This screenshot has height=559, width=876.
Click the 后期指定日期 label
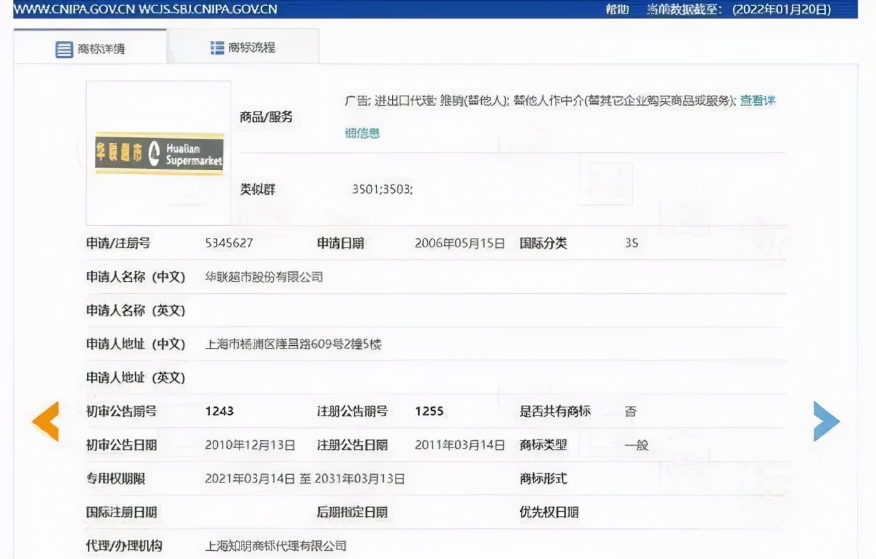(x=352, y=512)
